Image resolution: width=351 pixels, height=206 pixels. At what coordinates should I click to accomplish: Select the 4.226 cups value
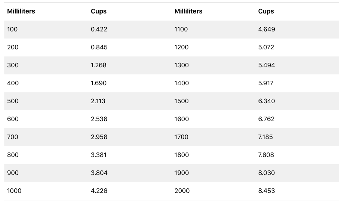point(99,191)
